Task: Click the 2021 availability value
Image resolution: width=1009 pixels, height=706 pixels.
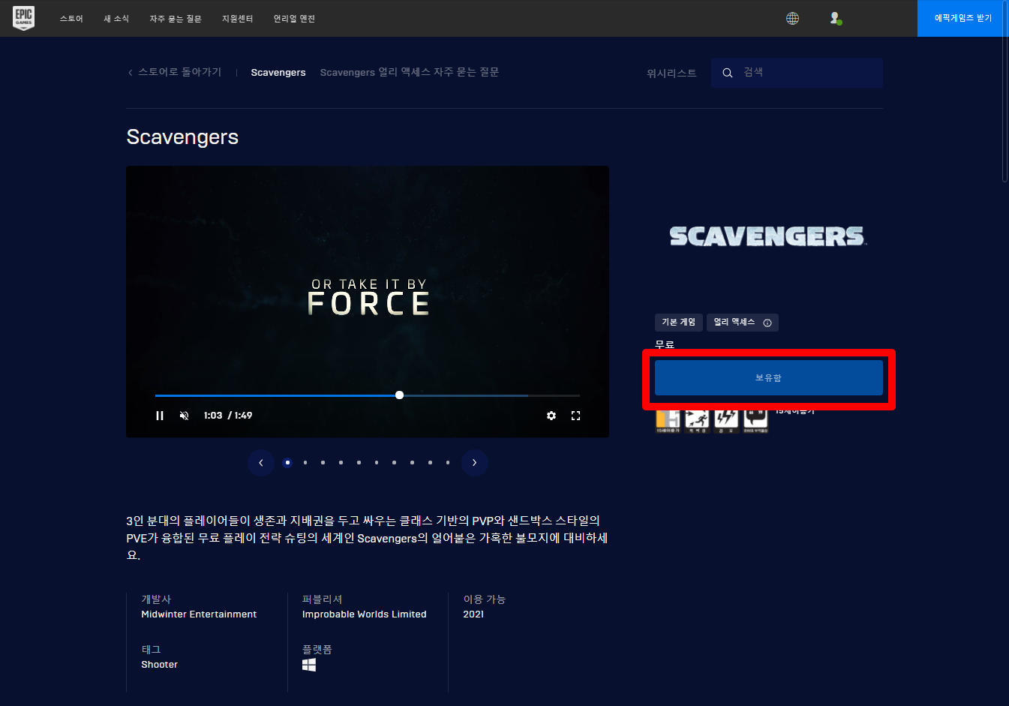Action: coord(473,614)
